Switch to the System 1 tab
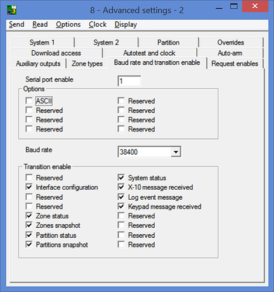This screenshot has width=274, height=292. pyautogui.click(x=42, y=43)
